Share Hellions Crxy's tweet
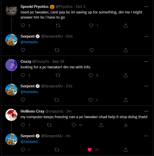The image size is (154, 156). point(101,125)
